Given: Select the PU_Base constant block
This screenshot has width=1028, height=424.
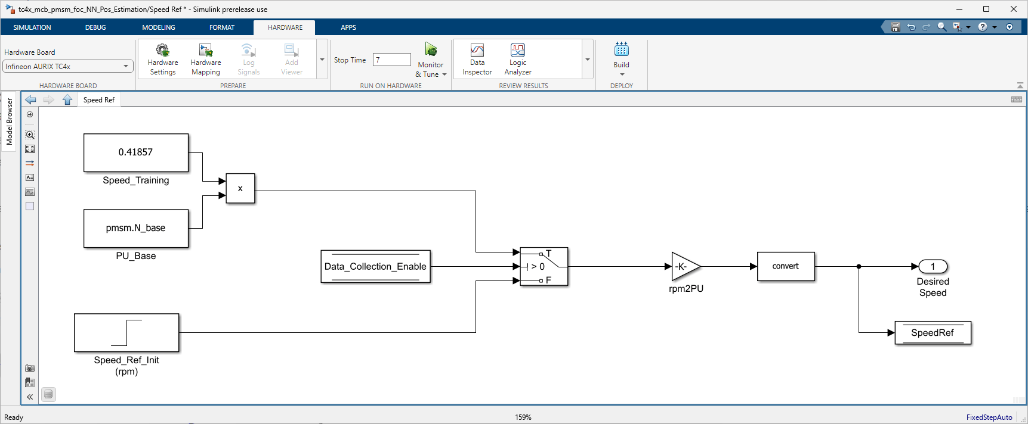Looking at the screenshot, I should click(136, 228).
